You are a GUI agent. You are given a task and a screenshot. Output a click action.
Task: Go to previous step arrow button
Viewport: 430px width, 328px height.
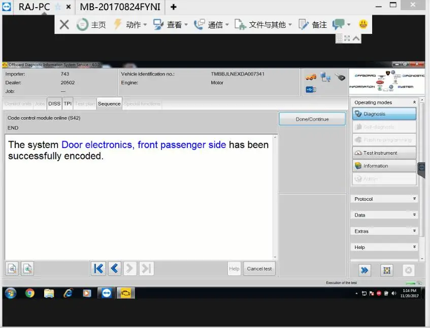coord(114,269)
